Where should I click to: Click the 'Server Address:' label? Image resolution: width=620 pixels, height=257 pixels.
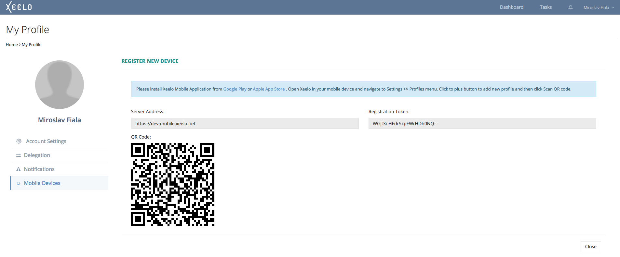(x=148, y=112)
